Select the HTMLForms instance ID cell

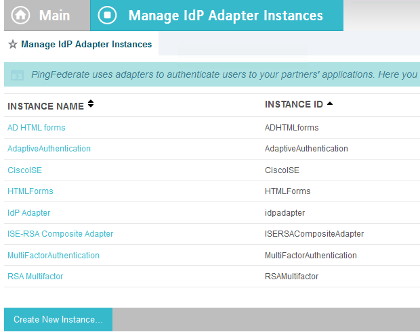pos(288,191)
